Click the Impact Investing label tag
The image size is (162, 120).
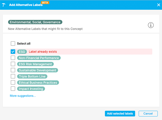click(31, 89)
